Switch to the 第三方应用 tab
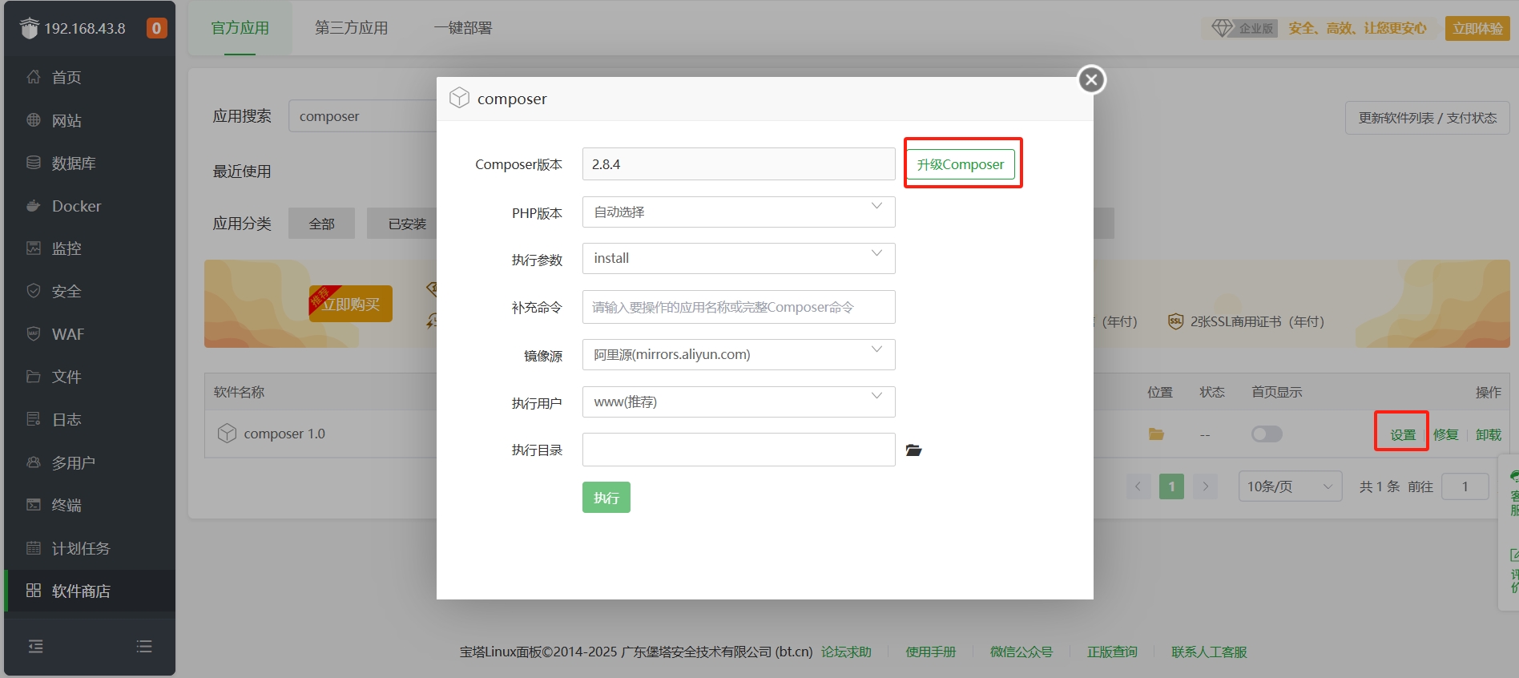The image size is (1519, 678). pos(351,28)
